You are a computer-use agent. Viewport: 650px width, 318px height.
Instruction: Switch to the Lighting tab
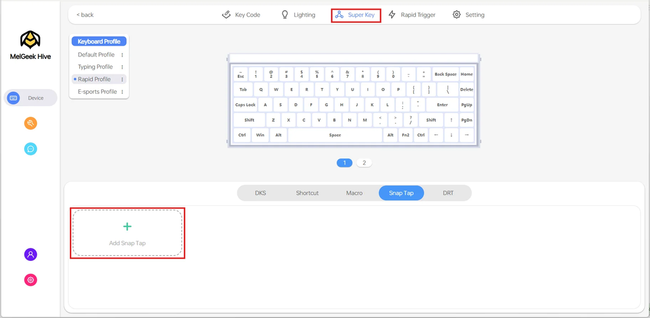[298, 15]
